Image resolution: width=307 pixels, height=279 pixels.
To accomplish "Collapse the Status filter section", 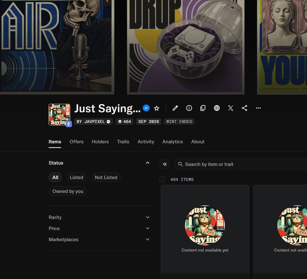I will pyautogui.click(x=148, y=163).
